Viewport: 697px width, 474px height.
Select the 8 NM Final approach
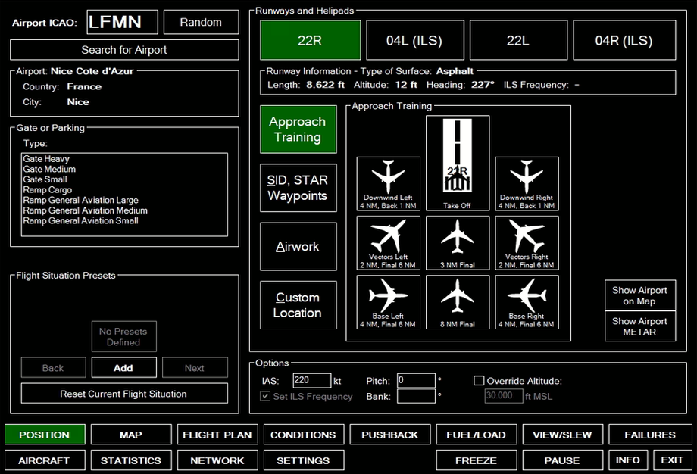[458, 302]
